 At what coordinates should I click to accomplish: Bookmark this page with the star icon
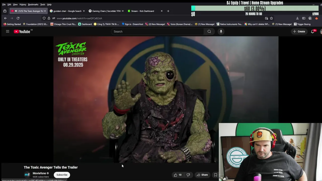point(271,18)
